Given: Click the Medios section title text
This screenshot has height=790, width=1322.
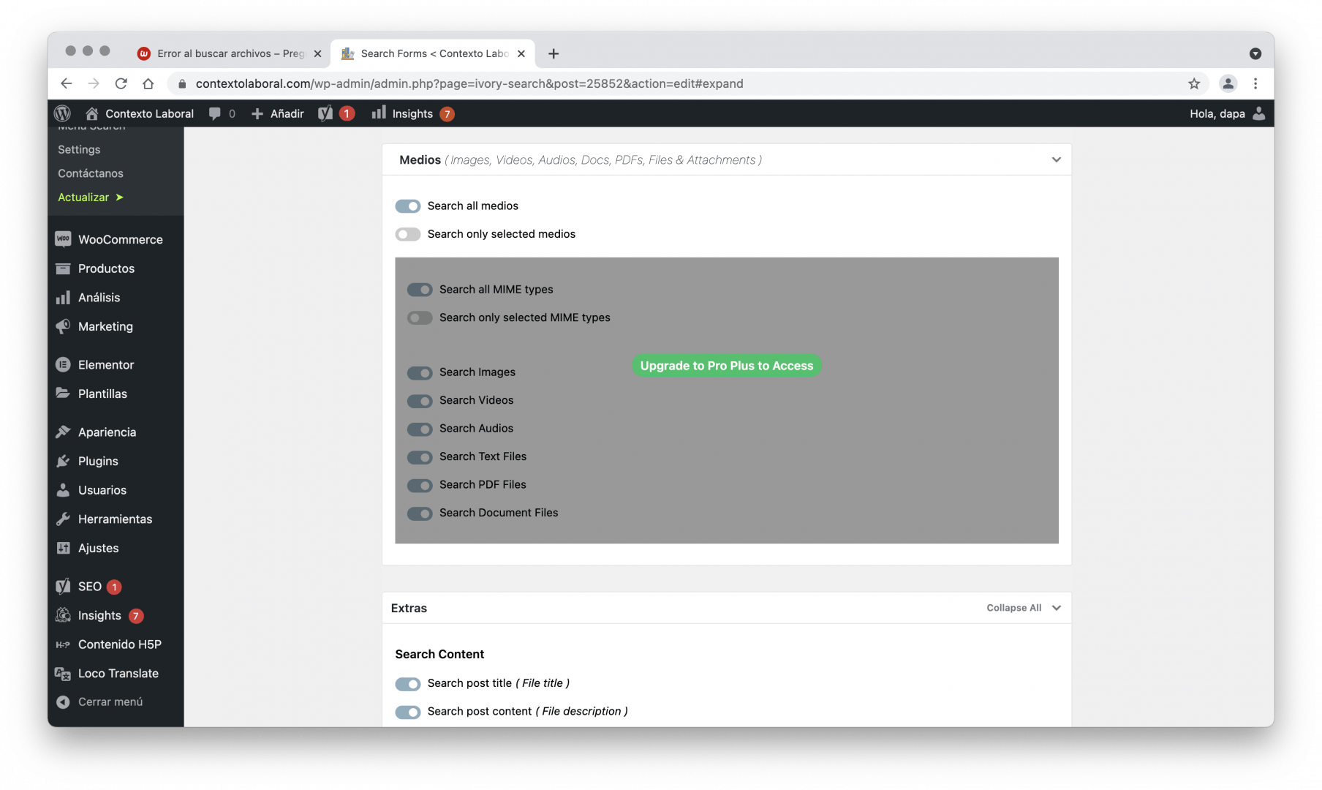Looking at the screenshot, I should click(x=420, y=159).
